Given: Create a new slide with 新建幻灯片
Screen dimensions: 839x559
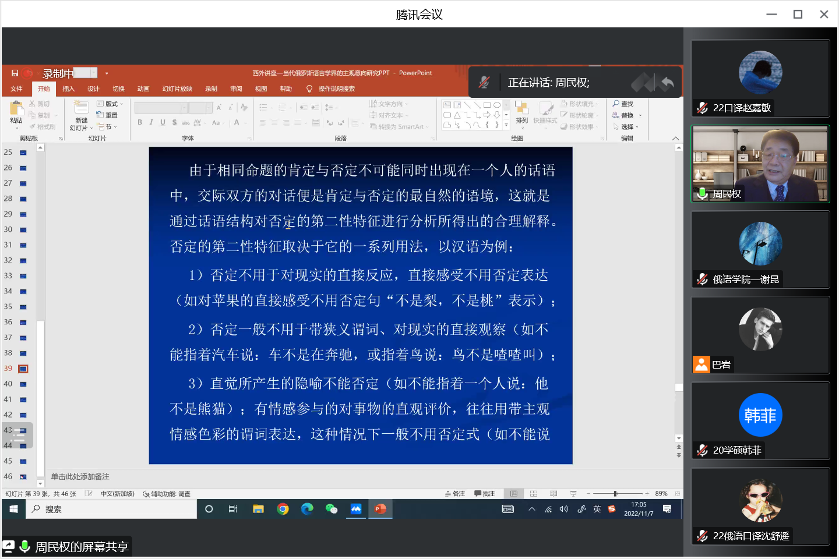Looking at the screenshot, I should tap(81, 111).
